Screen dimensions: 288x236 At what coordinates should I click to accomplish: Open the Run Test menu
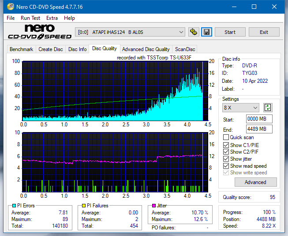pos(30,18)
